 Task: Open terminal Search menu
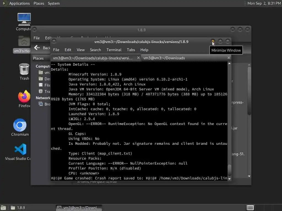coord(95,50)
